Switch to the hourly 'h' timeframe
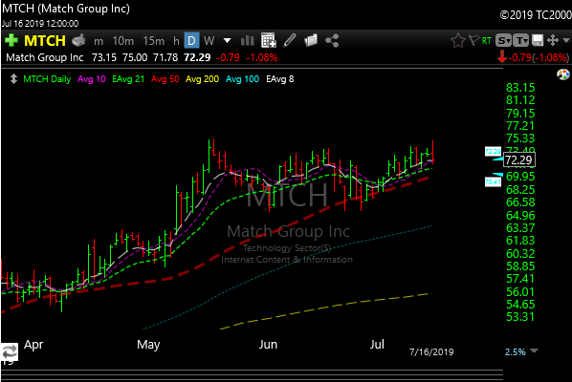 tap(176, 41)
